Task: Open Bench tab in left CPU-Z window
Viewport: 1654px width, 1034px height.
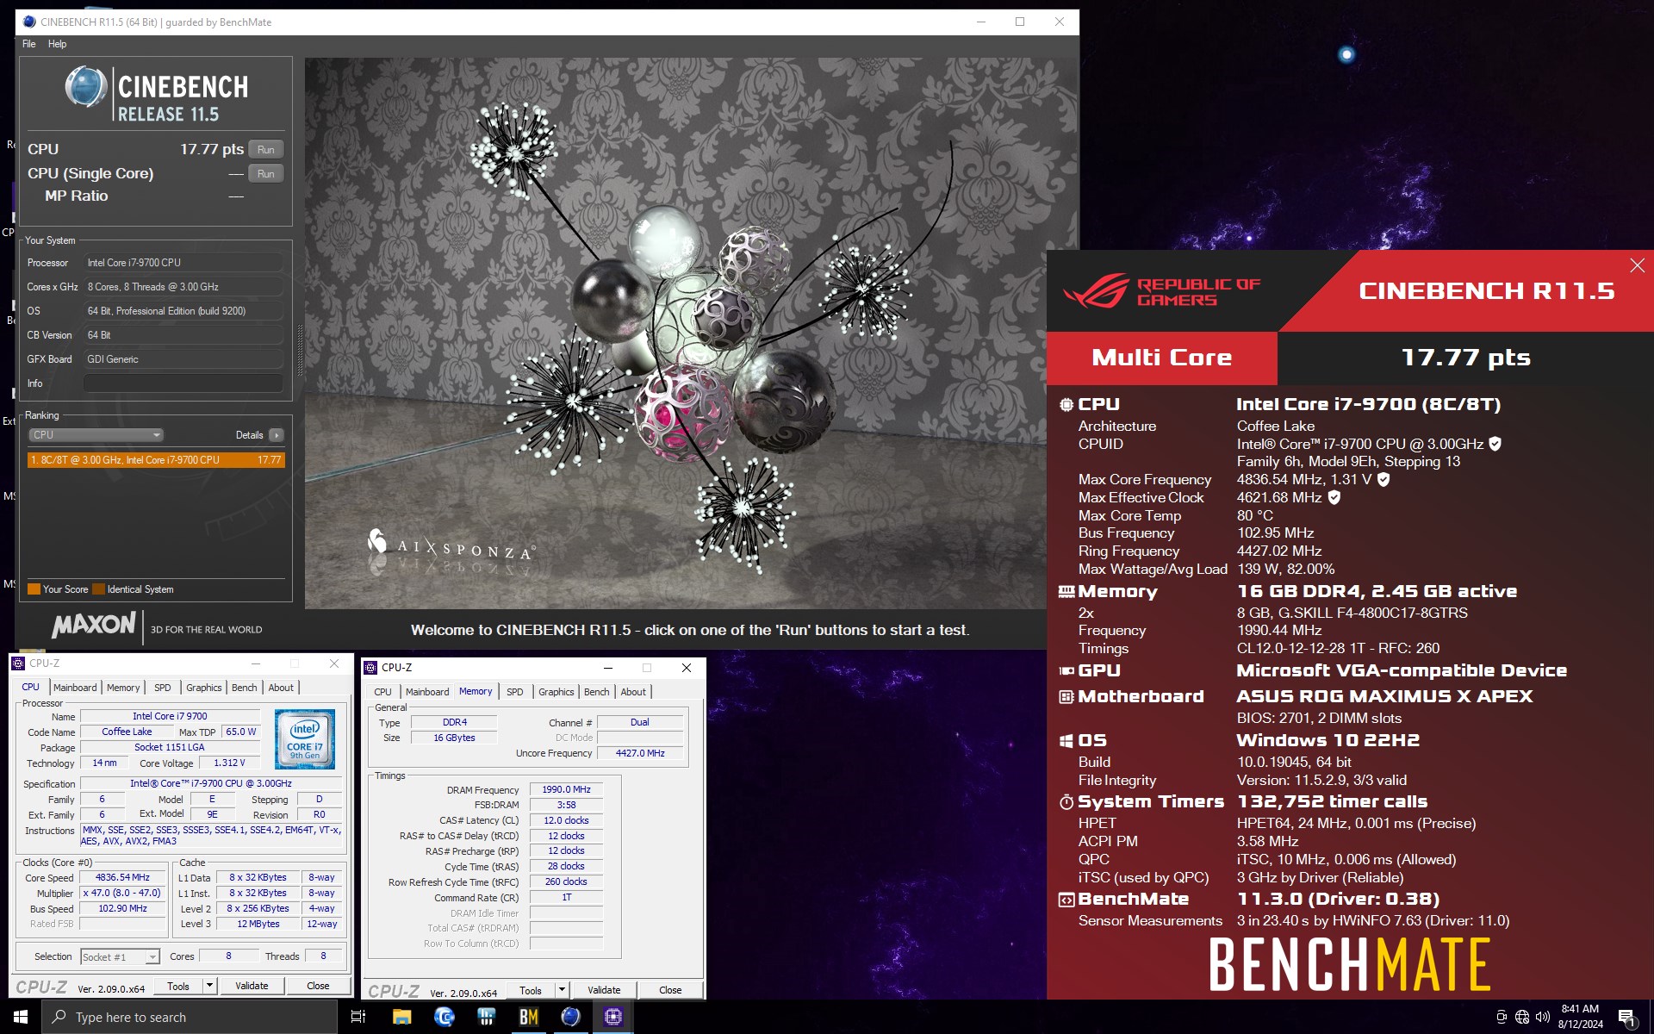Action: coord(245,688)
